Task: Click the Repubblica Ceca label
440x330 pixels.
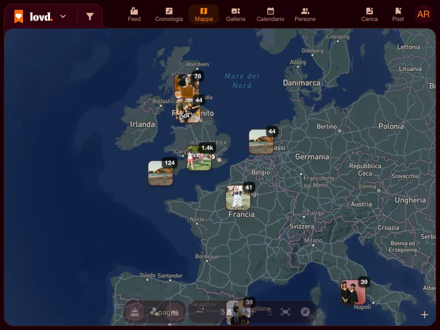Action: [x=365, y=169]
